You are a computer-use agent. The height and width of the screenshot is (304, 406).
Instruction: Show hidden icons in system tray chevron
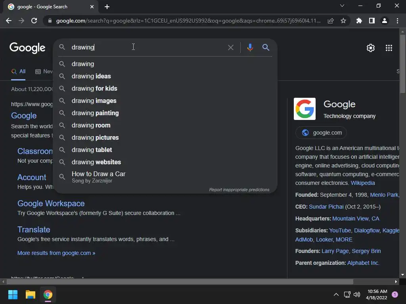pyautogui.click(x=336, y=294)
